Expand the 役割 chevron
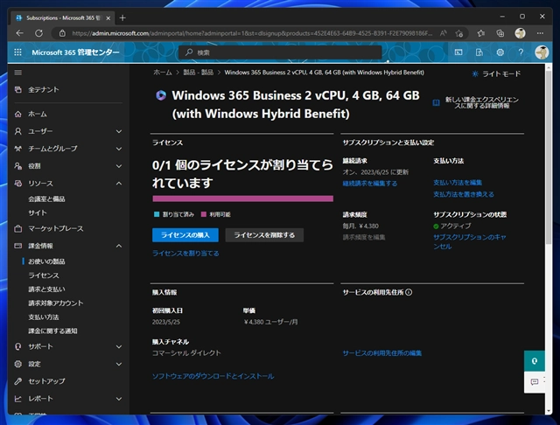 tap(119, 166)
